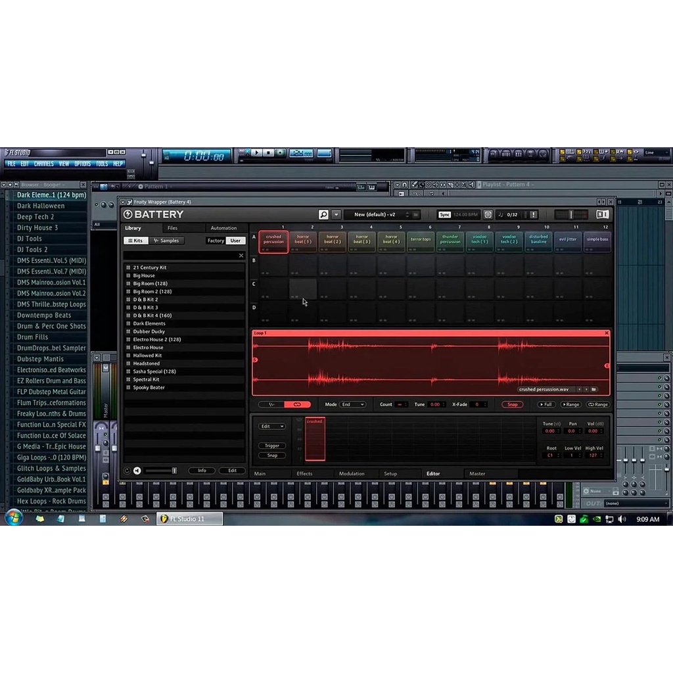The height and width of the screenshot is (673, 673).
Task: Select the Hallowed Kit entry
Action: [184, 356]
